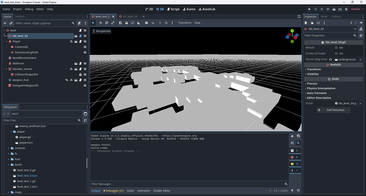366x196 pixels.
Task: Enable the Reload checkbox
Action: pos(336,47)
